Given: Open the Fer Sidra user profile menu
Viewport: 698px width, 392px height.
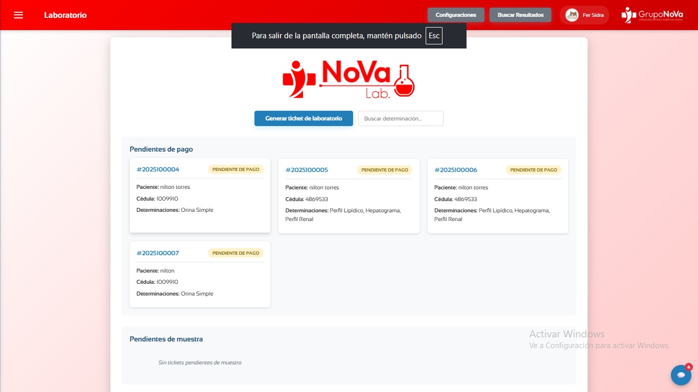Looking at the screenshot, I should point(593,15).
